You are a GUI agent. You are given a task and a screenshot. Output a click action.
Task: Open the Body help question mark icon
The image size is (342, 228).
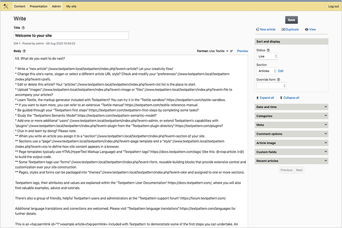(24, 51)
